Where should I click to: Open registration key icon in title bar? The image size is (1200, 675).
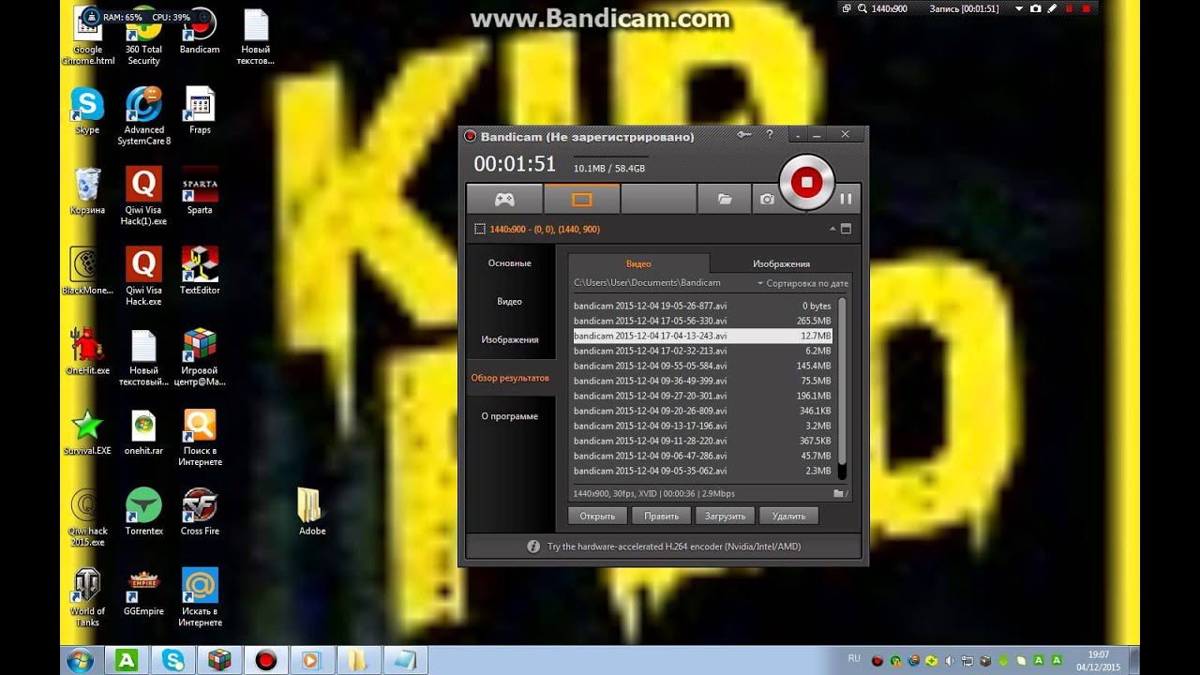coord(744,135)
